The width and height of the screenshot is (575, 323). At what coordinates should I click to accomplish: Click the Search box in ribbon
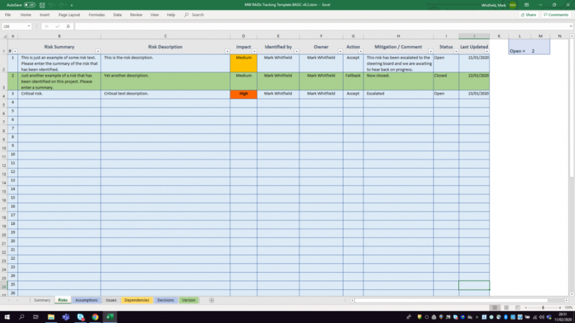tap(194, 15)
